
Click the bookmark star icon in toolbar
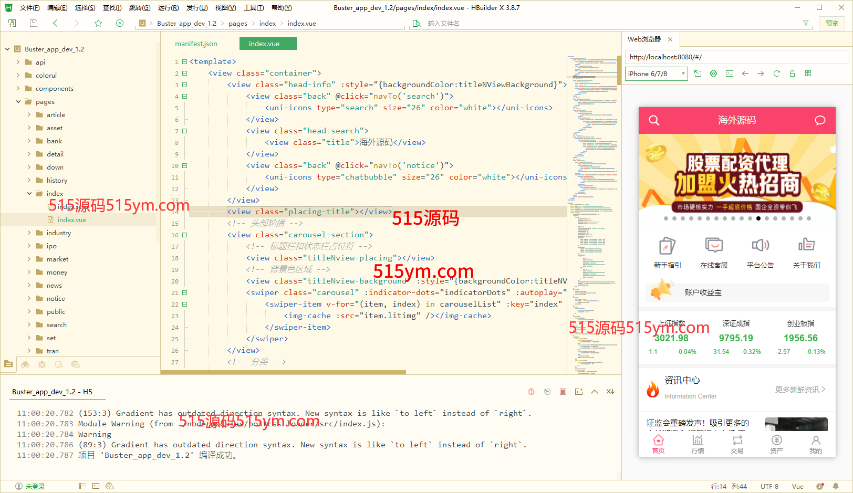[x=98, y=23]
